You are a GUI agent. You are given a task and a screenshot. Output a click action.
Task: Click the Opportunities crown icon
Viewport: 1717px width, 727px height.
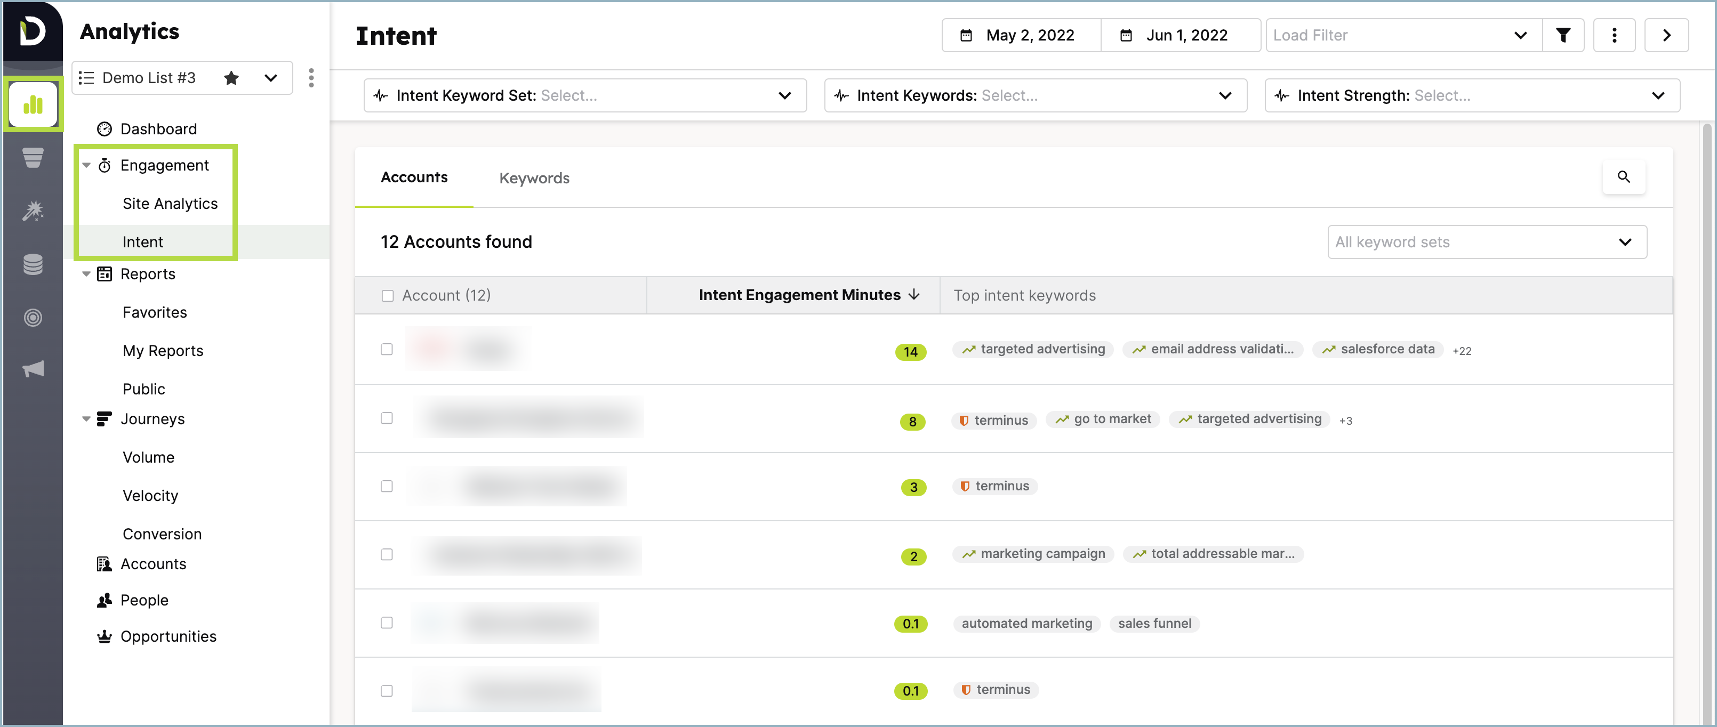pyautogui.click(x=105, y=636)
